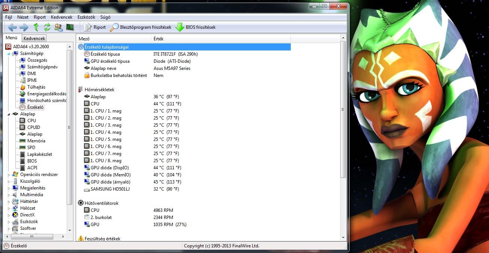Open the Eszközök menu
The height and width of the screenshot is (253, 489).
coord(87,17)
